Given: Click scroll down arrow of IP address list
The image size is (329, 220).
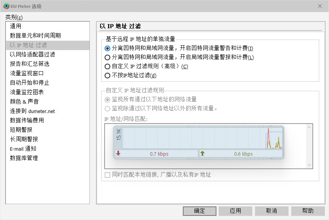Looking at the screenshot, I should coord(309,165).
